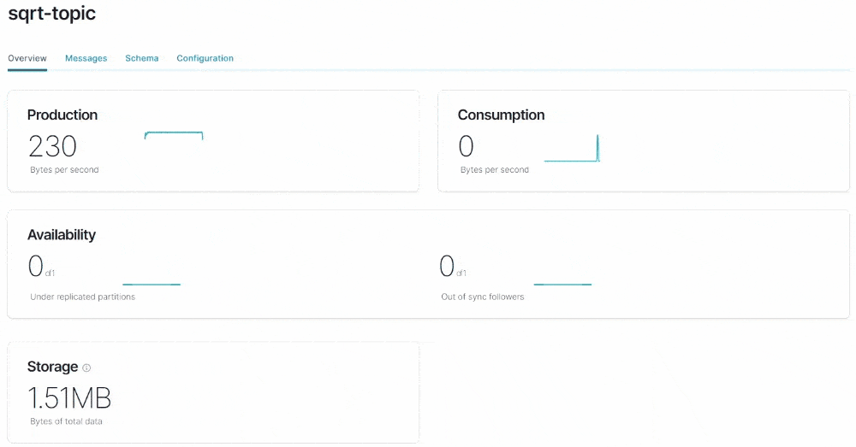The height and width of the screenshot is (447, 856).
Task: Click the Consumption sparkline chart
Action: [x=572, y=148]
